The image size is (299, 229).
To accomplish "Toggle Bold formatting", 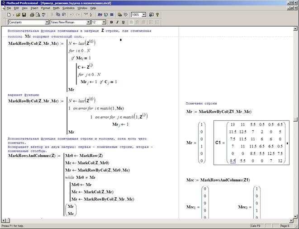I will [111, 22].
